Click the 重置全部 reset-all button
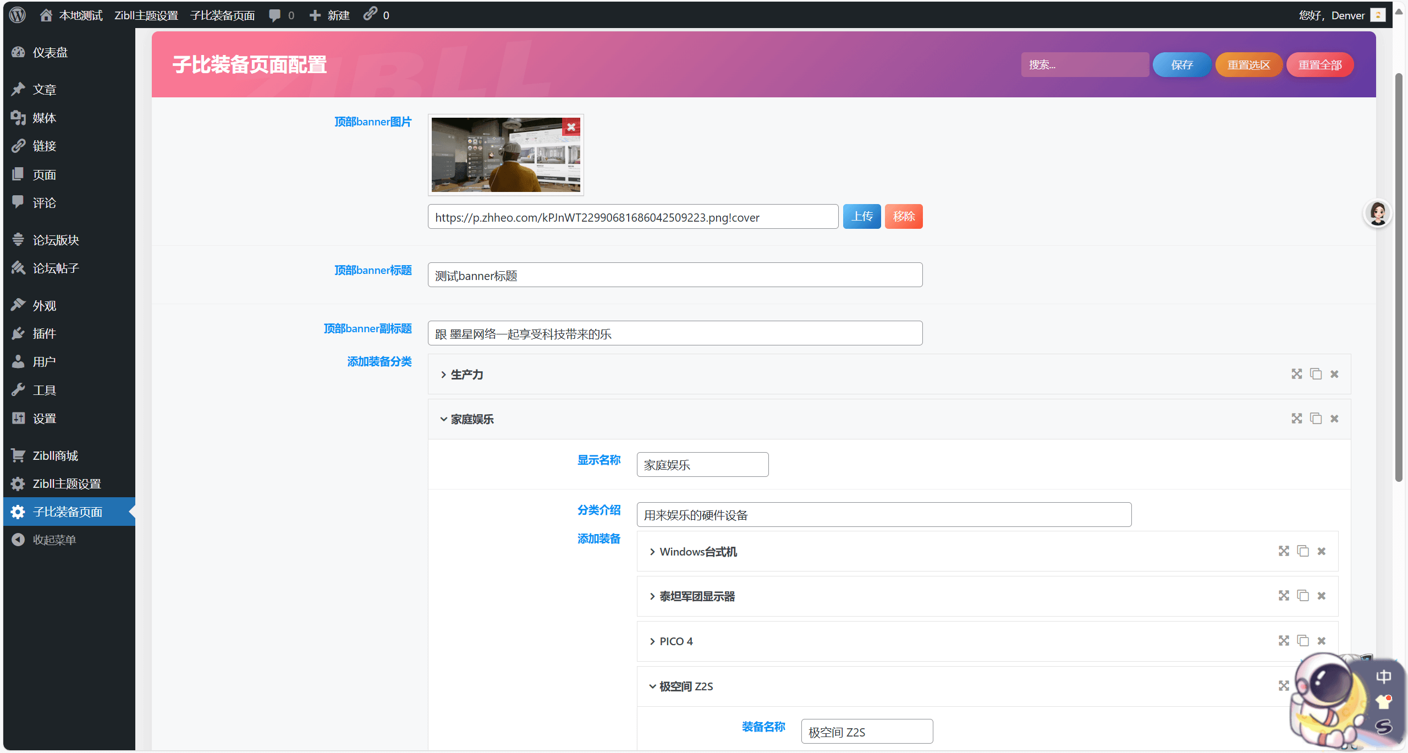 1319,64
